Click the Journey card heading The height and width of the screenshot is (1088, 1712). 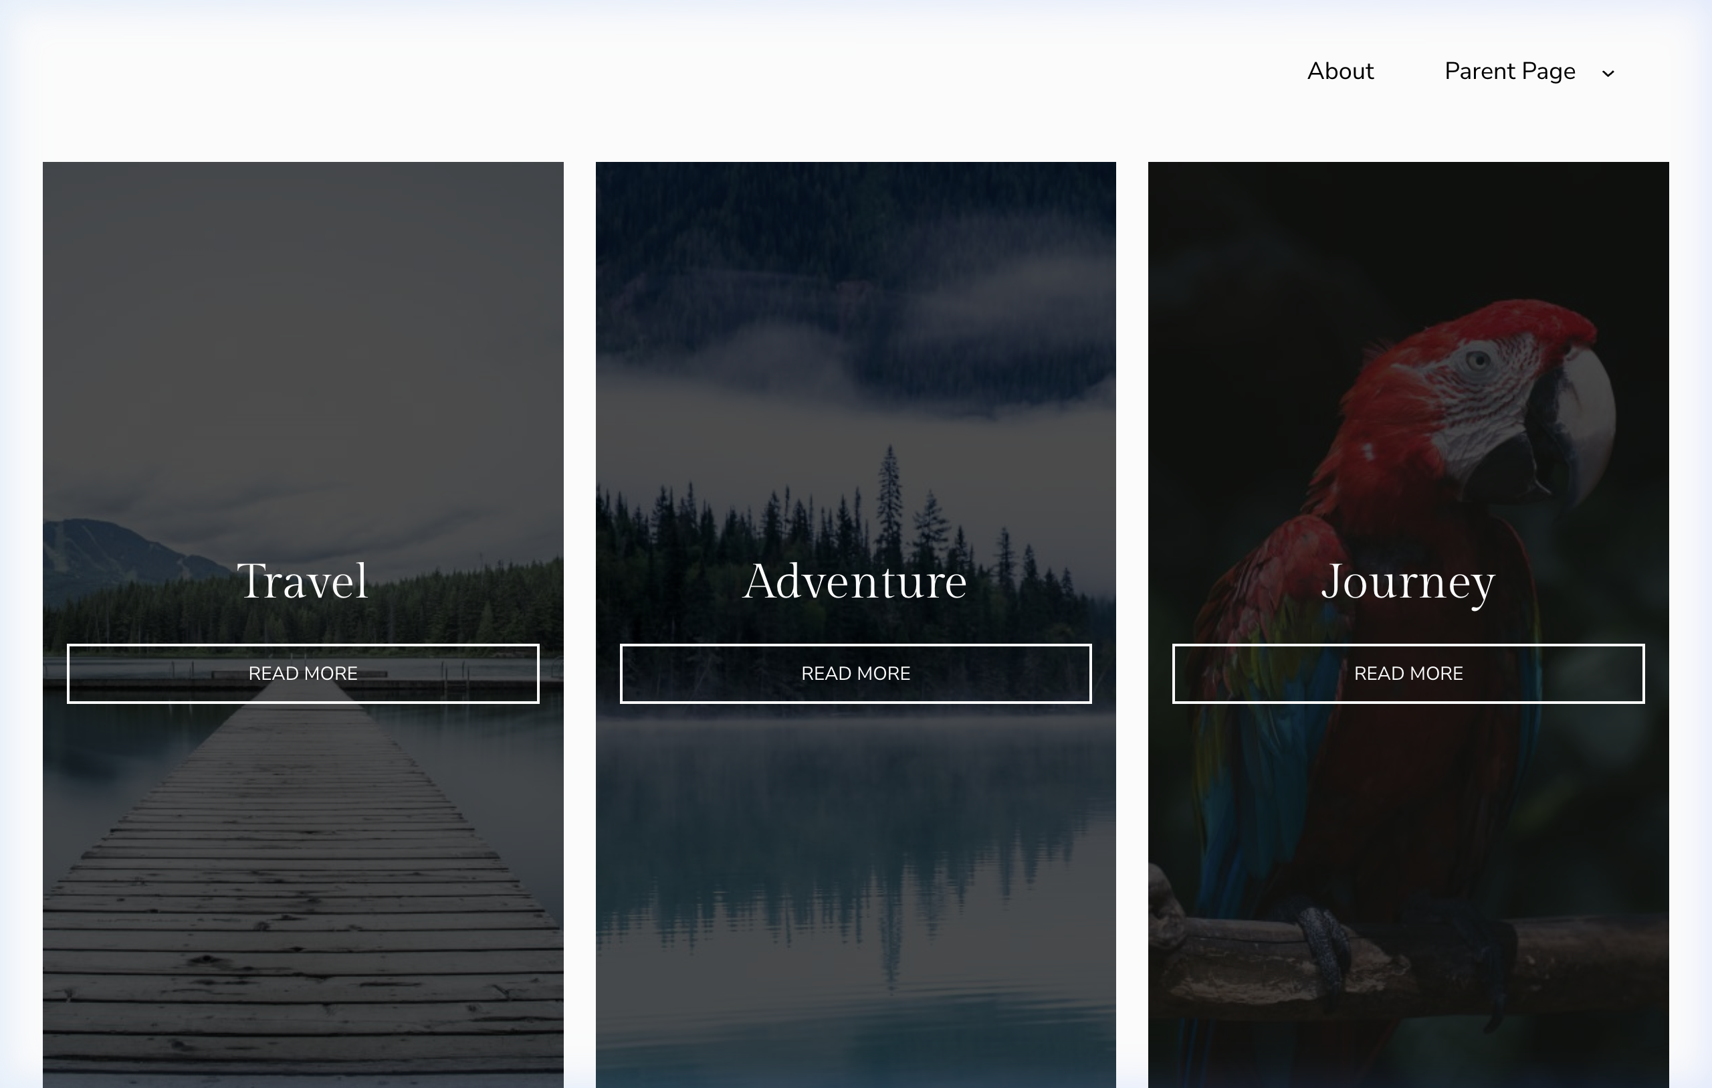pos(1408,583)
